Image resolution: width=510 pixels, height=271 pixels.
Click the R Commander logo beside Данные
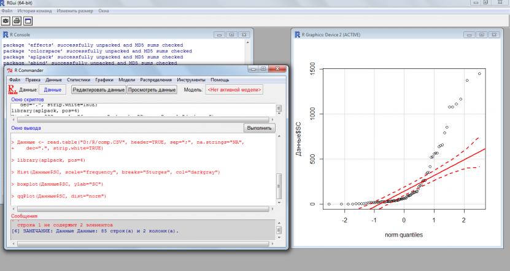click(13, 90)
